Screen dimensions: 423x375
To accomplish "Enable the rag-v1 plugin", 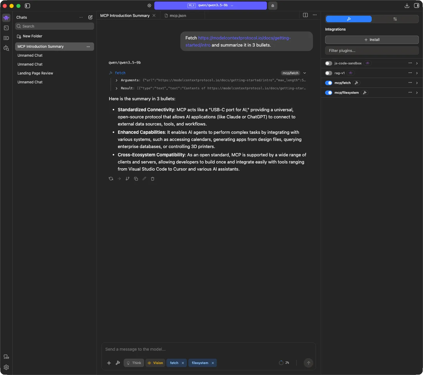I will [x=328, y=73].
